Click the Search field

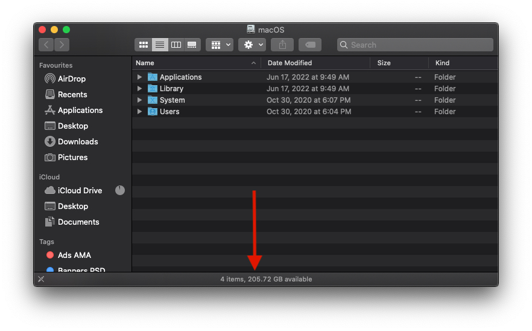[415, 45]
